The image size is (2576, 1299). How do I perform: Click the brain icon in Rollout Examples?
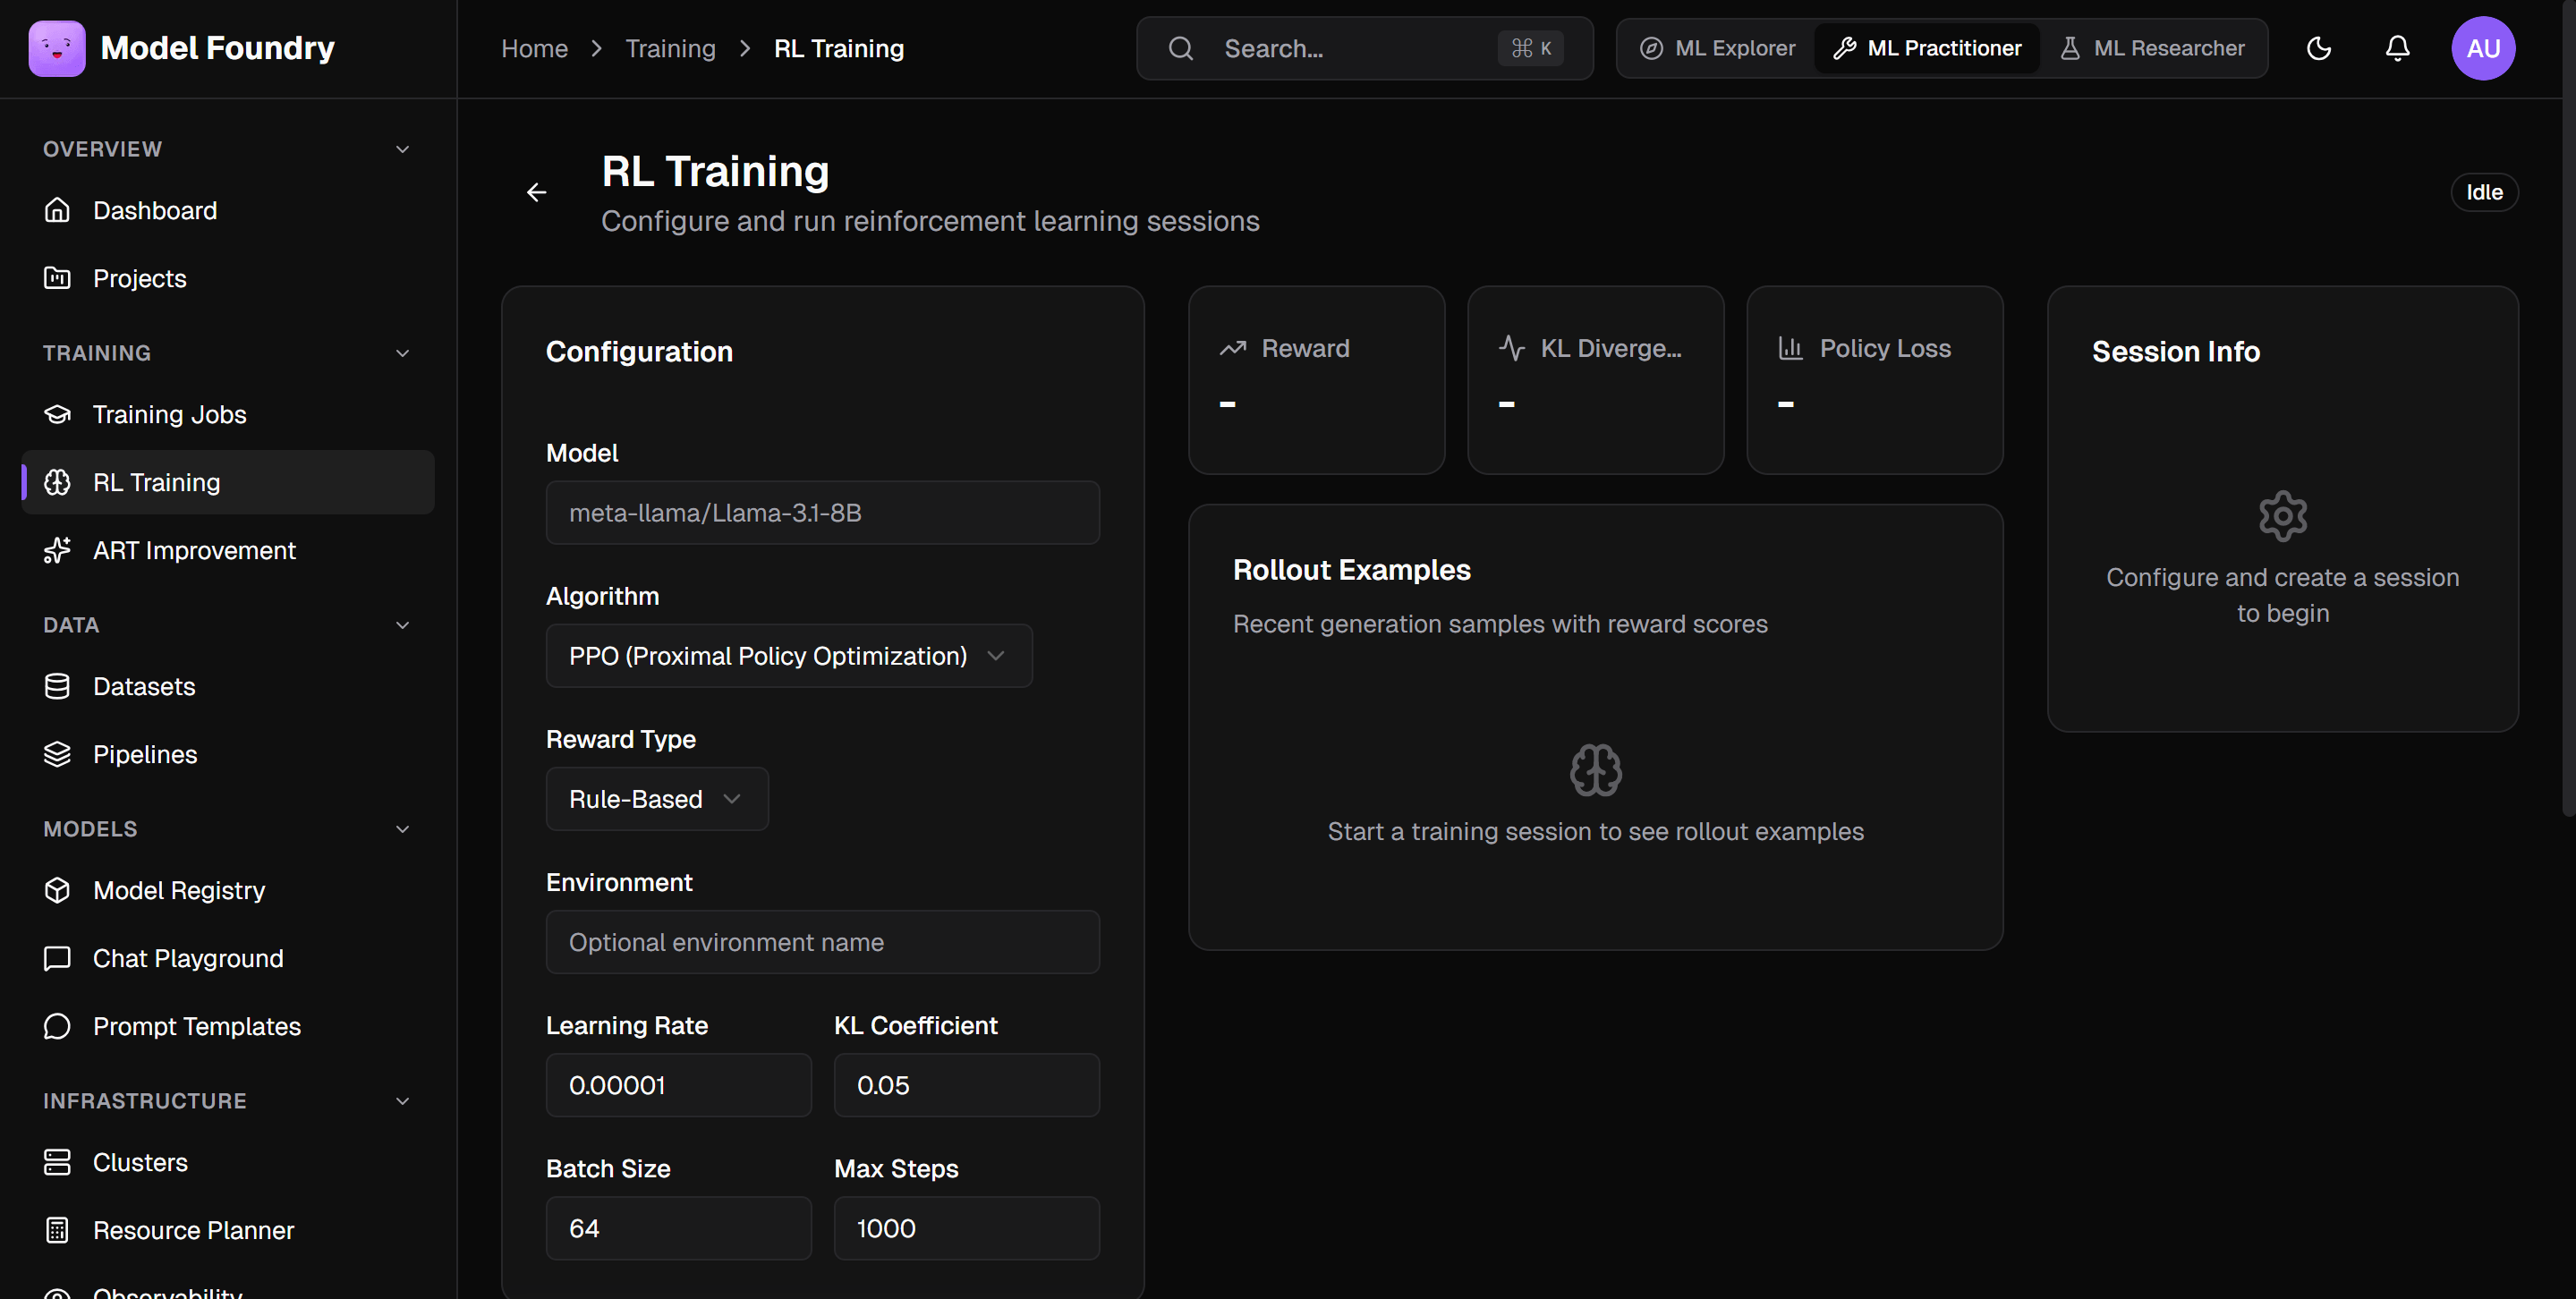(1596, 770)
